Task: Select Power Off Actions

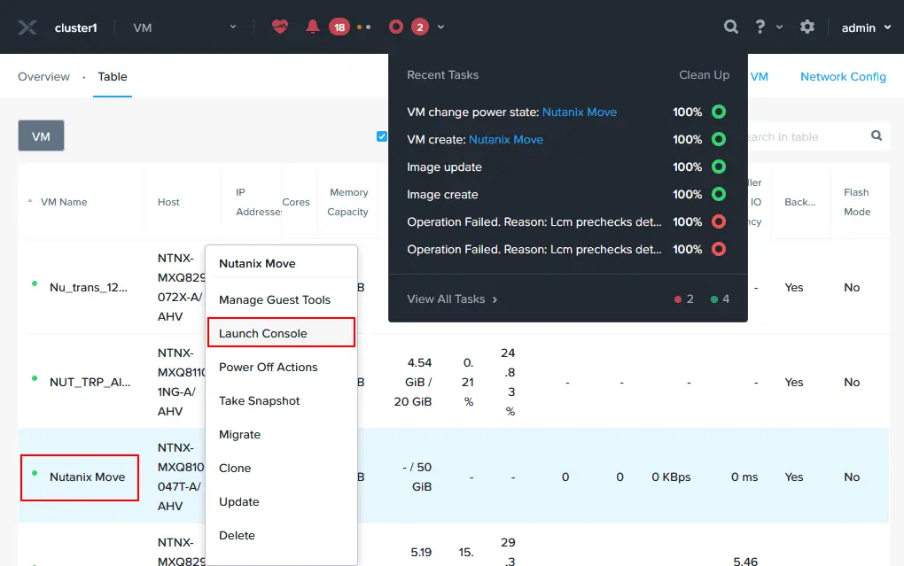Action: [x=268, y=368]
